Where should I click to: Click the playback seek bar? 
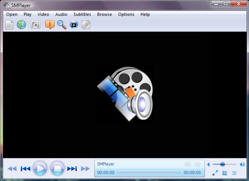pos(149,173)
